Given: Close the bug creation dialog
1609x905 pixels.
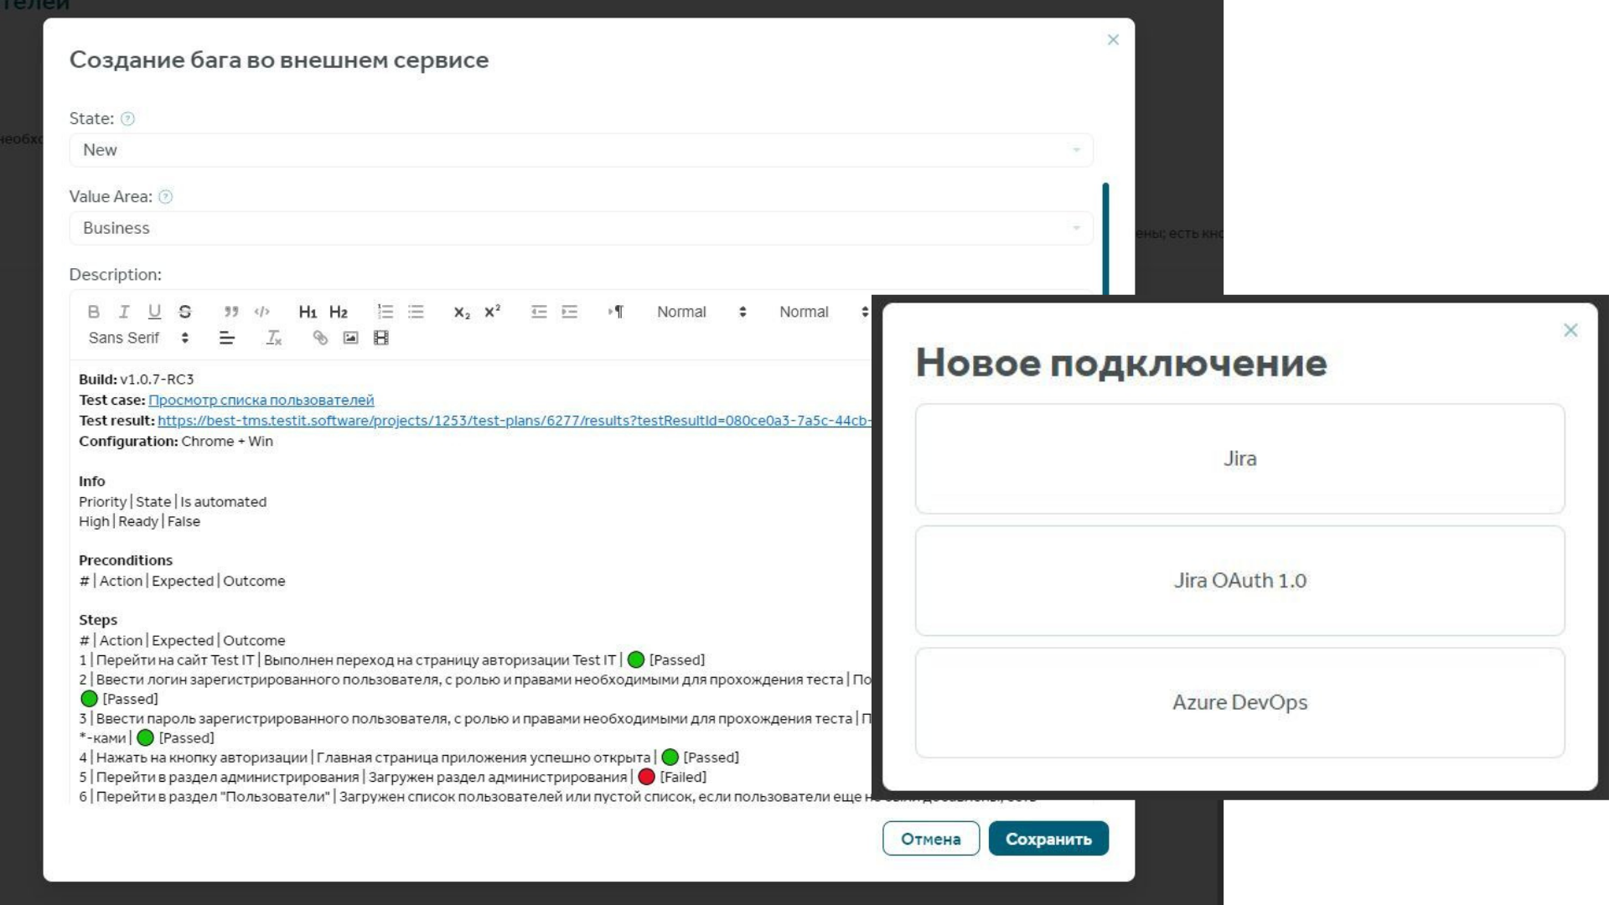Looking at the screenshot, I should [1113, 39].
